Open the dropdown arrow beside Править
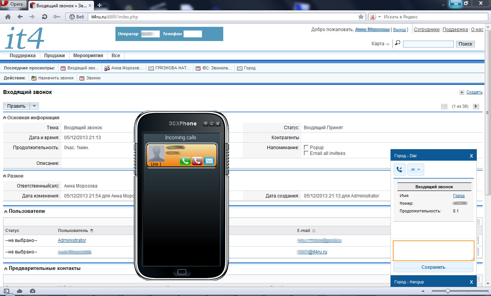Image resolution: width=491 pixels, height=296 pixels. 34,106
